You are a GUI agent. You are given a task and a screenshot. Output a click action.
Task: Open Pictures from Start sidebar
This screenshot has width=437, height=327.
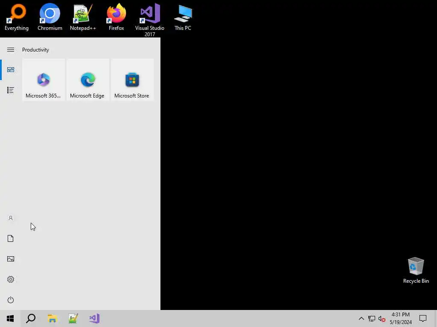(x=11, y=259)
